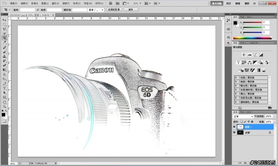Select the Path Selection tool
This screenshot has width=278, height=166.
coord(4,93)
